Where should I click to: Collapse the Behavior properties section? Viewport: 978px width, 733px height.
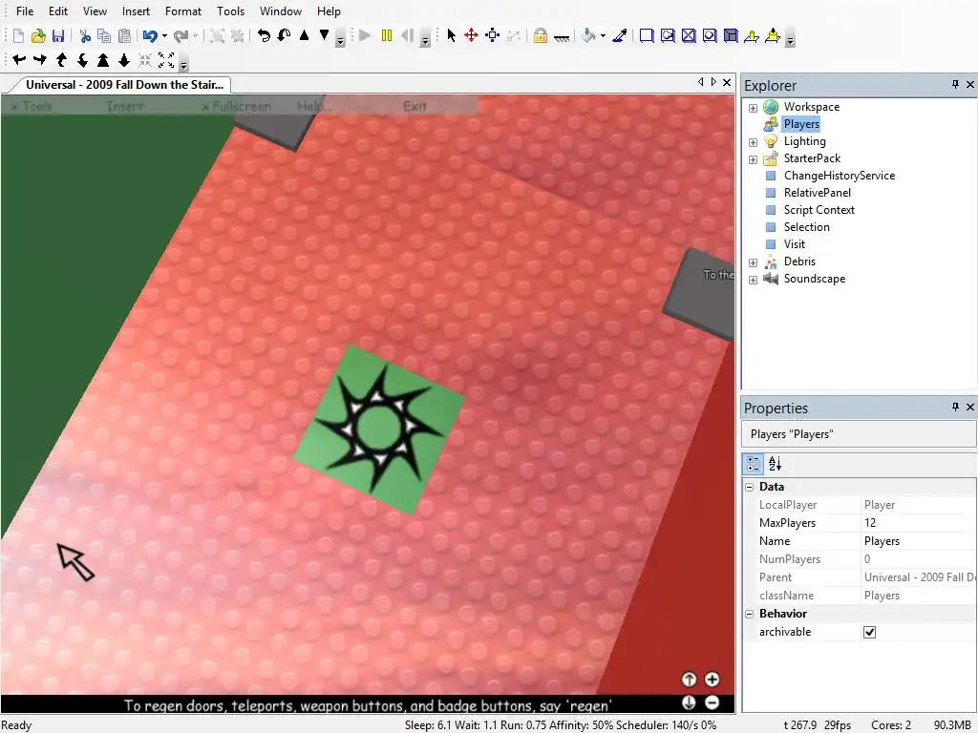click(750, 614)
